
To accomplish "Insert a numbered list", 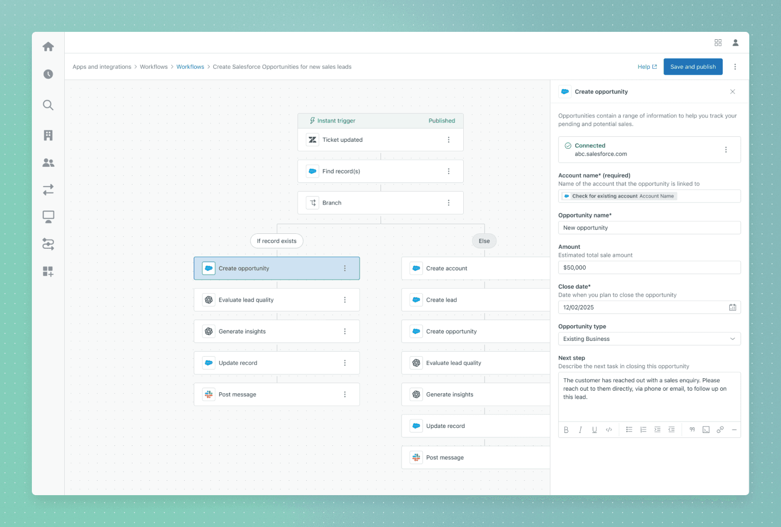I will click(x=643, y=430).
